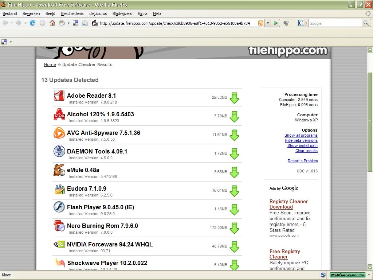The height and width of the screenshot is (280, 373).
Task: Click the eMule donkey icon
Action: [x=59, y=170]
